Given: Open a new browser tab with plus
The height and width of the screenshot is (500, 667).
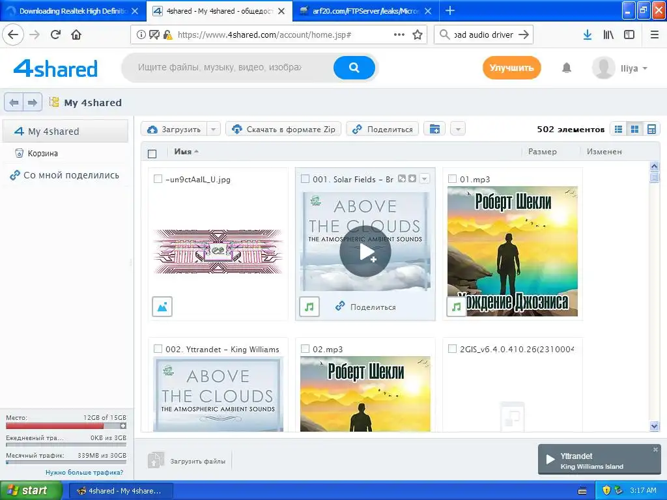Looking at the screenshot, I should point(449,10).
